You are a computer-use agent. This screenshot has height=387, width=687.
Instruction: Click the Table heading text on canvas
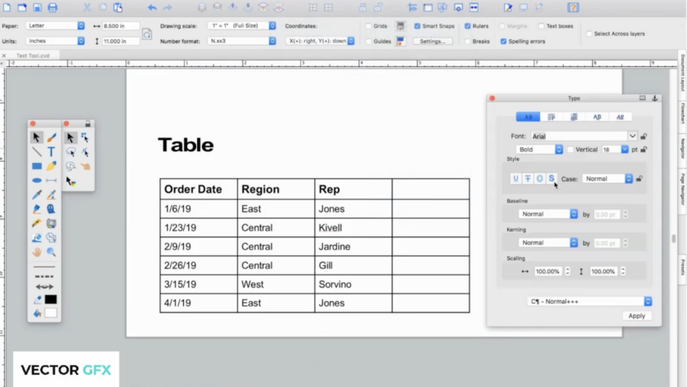(x=186, y=145)
